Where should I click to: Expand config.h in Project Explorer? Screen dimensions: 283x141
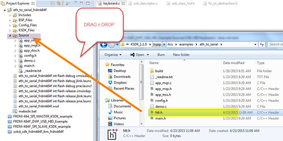[x=16, y=56]
